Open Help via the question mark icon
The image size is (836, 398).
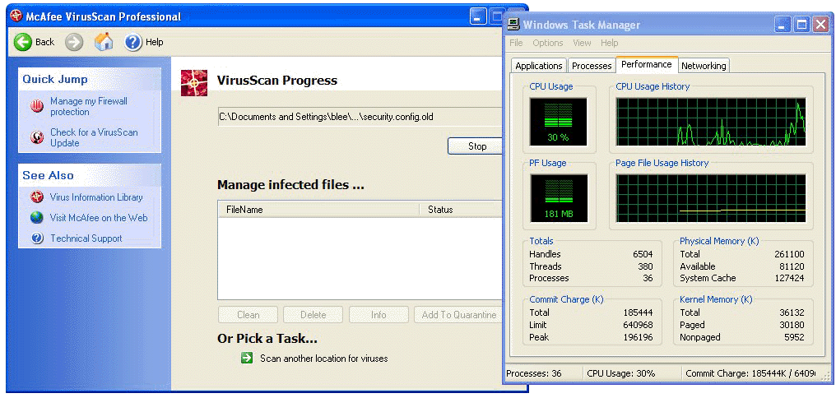click(133, 42)
